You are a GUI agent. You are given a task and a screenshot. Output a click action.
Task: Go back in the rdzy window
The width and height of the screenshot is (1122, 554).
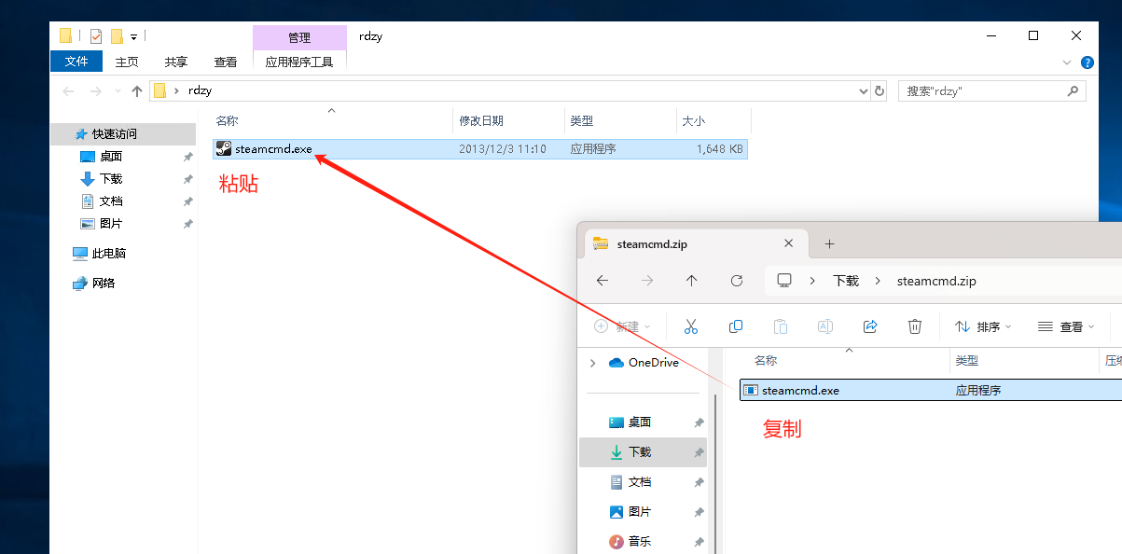(x=68, y=90)
